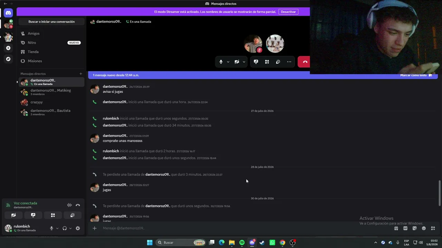Open WhatsApp from the taskbar
Screen dimensions: 442x248
272,242
